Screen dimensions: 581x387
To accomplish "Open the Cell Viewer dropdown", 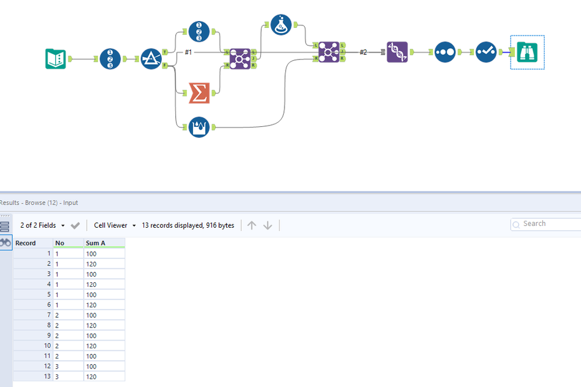I will [x=114, y=225].
